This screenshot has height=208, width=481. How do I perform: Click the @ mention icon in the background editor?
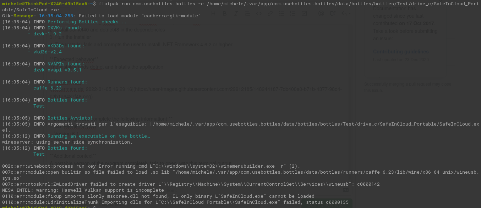[321, 13]
